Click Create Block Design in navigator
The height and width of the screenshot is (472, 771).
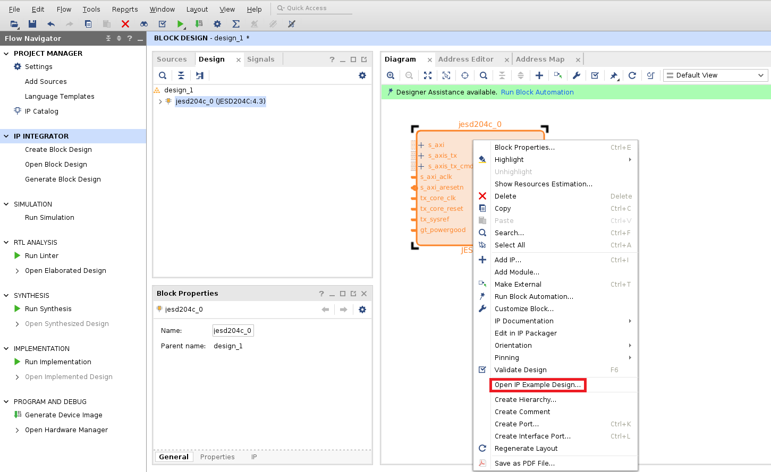(58, 150)
